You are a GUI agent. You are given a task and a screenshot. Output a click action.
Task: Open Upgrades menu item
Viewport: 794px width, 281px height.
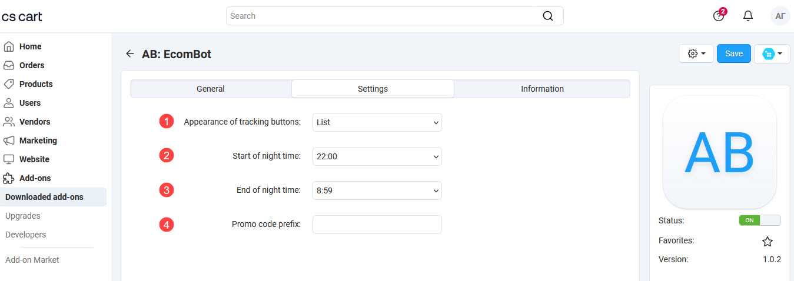coord(23,216)
